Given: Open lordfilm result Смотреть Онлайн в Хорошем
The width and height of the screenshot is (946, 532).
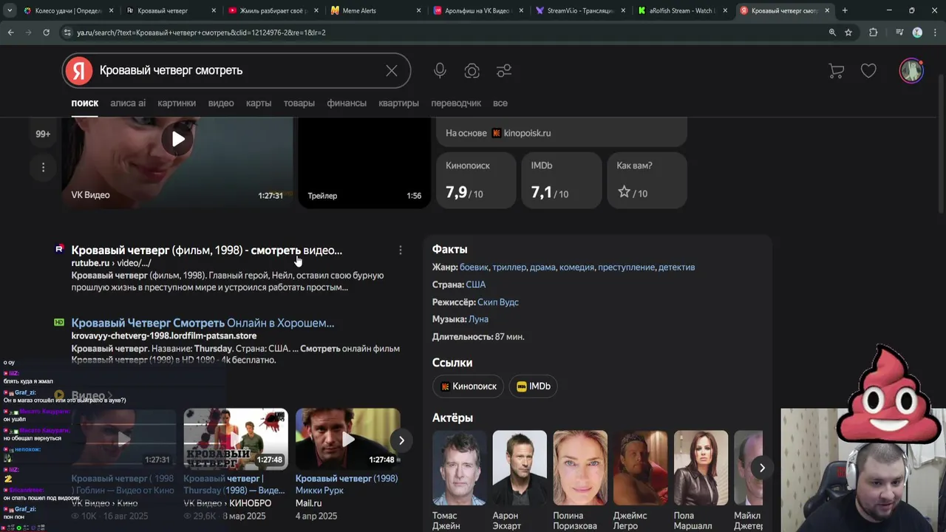Looking at the screenshot, I should pyautogui.click(x=203, y=323).
